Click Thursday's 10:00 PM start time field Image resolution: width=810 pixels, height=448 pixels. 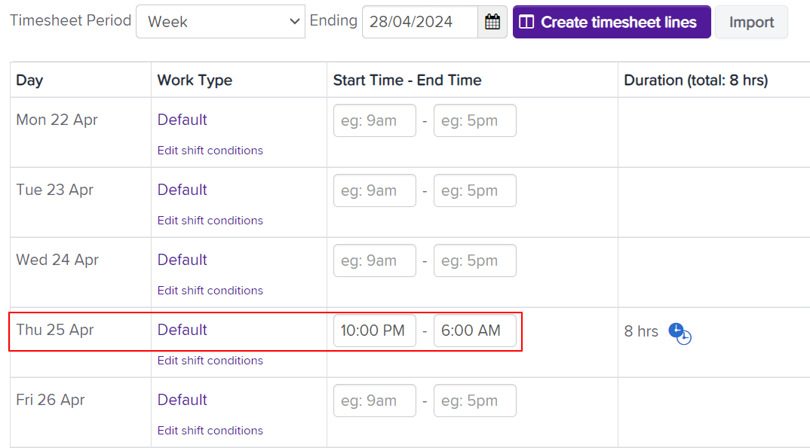tap(374, 331)
